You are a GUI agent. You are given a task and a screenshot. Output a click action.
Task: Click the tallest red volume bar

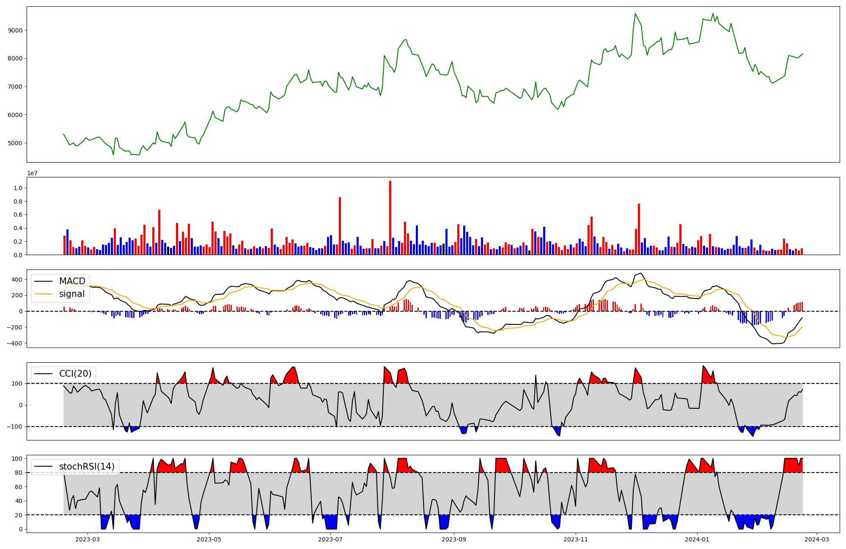(390, 217)
